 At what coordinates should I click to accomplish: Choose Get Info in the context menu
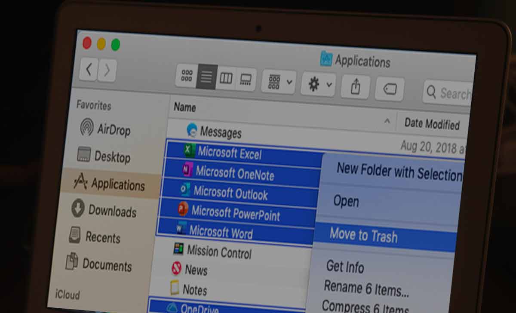(x=345, y=267)
